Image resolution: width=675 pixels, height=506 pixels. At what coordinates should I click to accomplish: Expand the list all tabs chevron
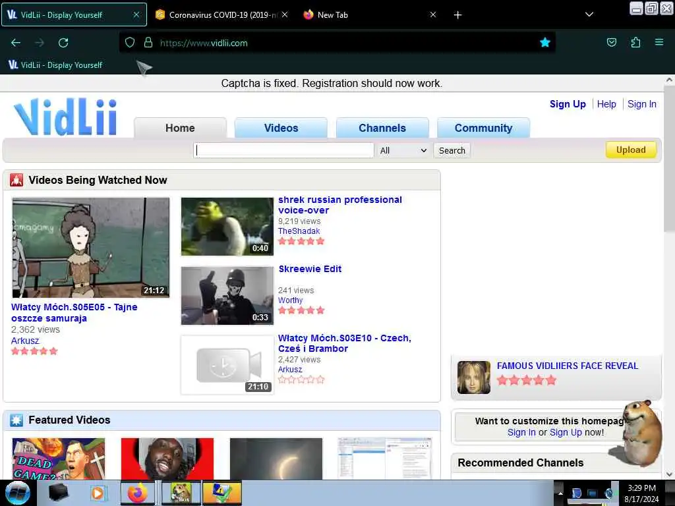tap(589, 14)
